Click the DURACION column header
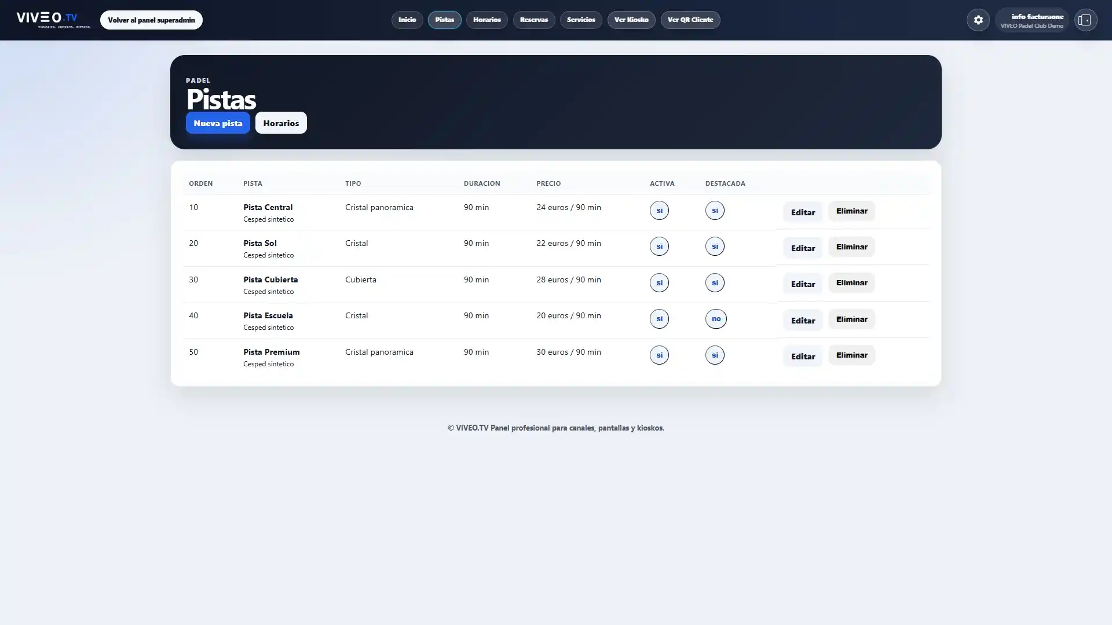The image size is (1112, 625). pyautogui.click(x=482, y=183)
